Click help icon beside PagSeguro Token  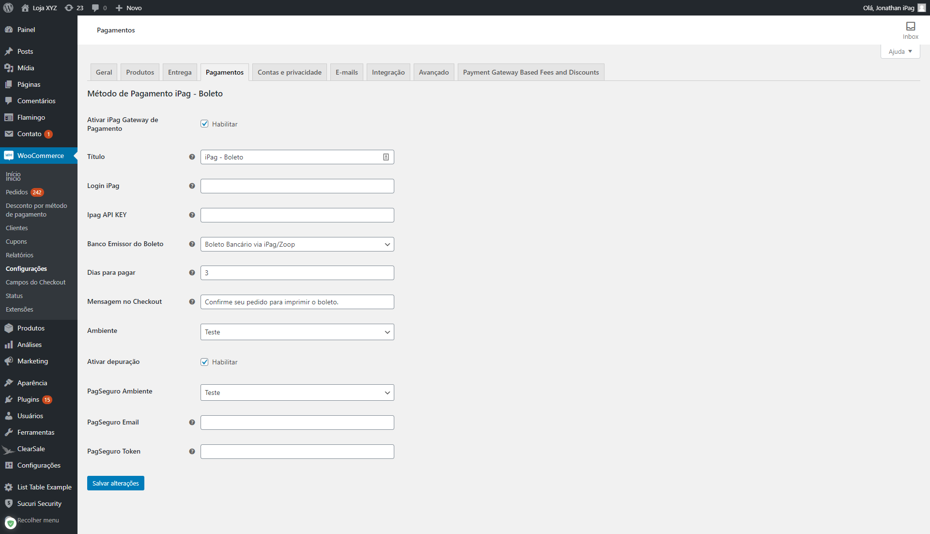click(192, 452)
